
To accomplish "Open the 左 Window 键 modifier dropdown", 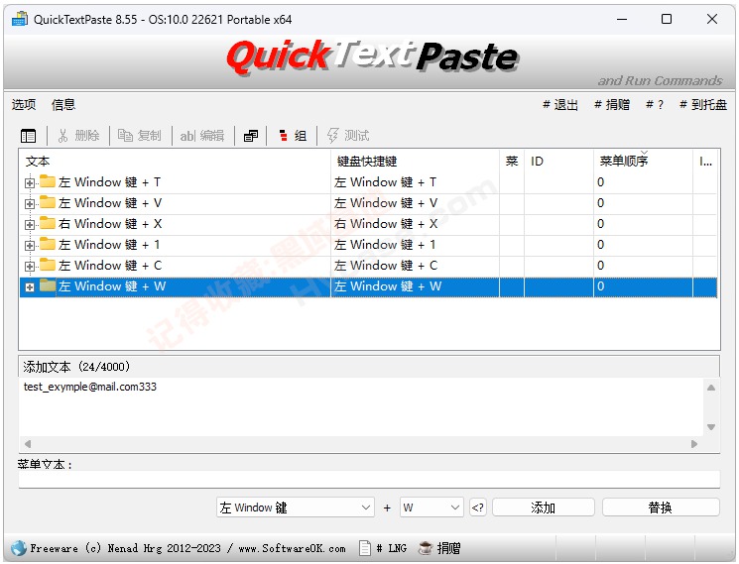I will click(x=296, y=508).
